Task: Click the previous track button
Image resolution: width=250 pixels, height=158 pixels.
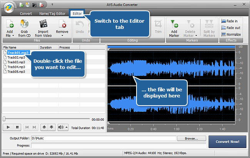Action: (x=27, y=127)
